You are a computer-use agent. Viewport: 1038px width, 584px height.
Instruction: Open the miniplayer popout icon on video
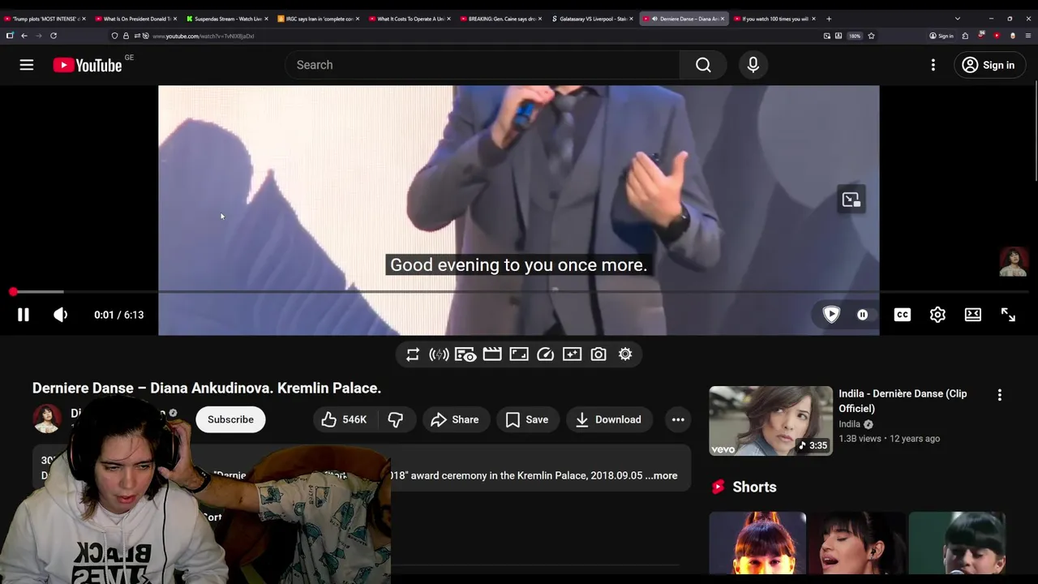[x=851, y=200]
